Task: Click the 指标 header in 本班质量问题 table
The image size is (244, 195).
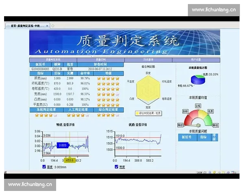Action: click(204, 137)
